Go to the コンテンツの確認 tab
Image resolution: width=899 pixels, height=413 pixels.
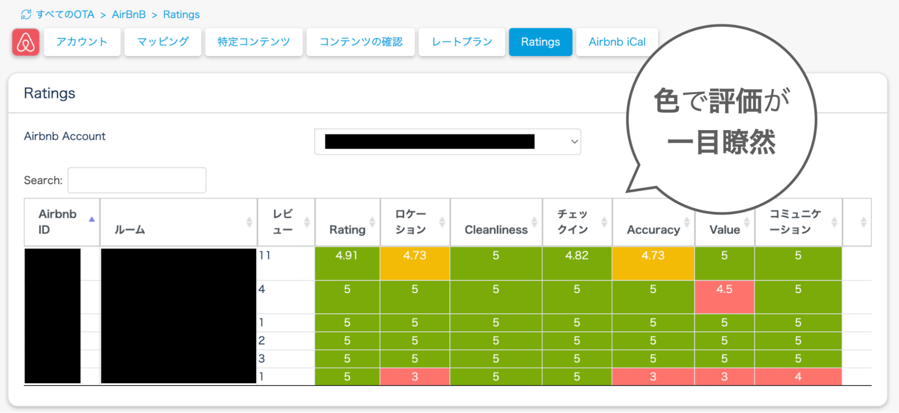pyautogui.click(x=361, y=42)
